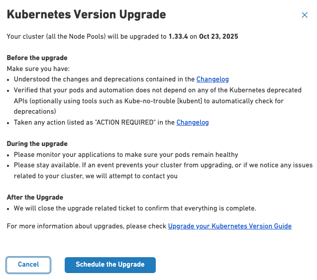Viewport: 317px width, 280px height.
Task: Click the quoted "ACTION REQUIRED" text
Action: pos(113,122)
